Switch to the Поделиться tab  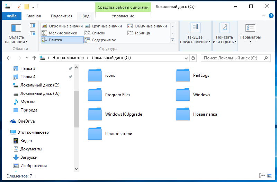pyautogui.click(x=62, y=16)
